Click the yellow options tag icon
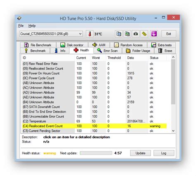 tap(144, 34)
